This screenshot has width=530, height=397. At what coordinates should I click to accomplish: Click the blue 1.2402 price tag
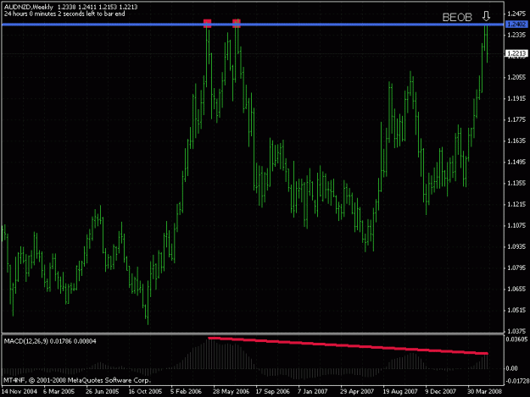tap(516, 24)
